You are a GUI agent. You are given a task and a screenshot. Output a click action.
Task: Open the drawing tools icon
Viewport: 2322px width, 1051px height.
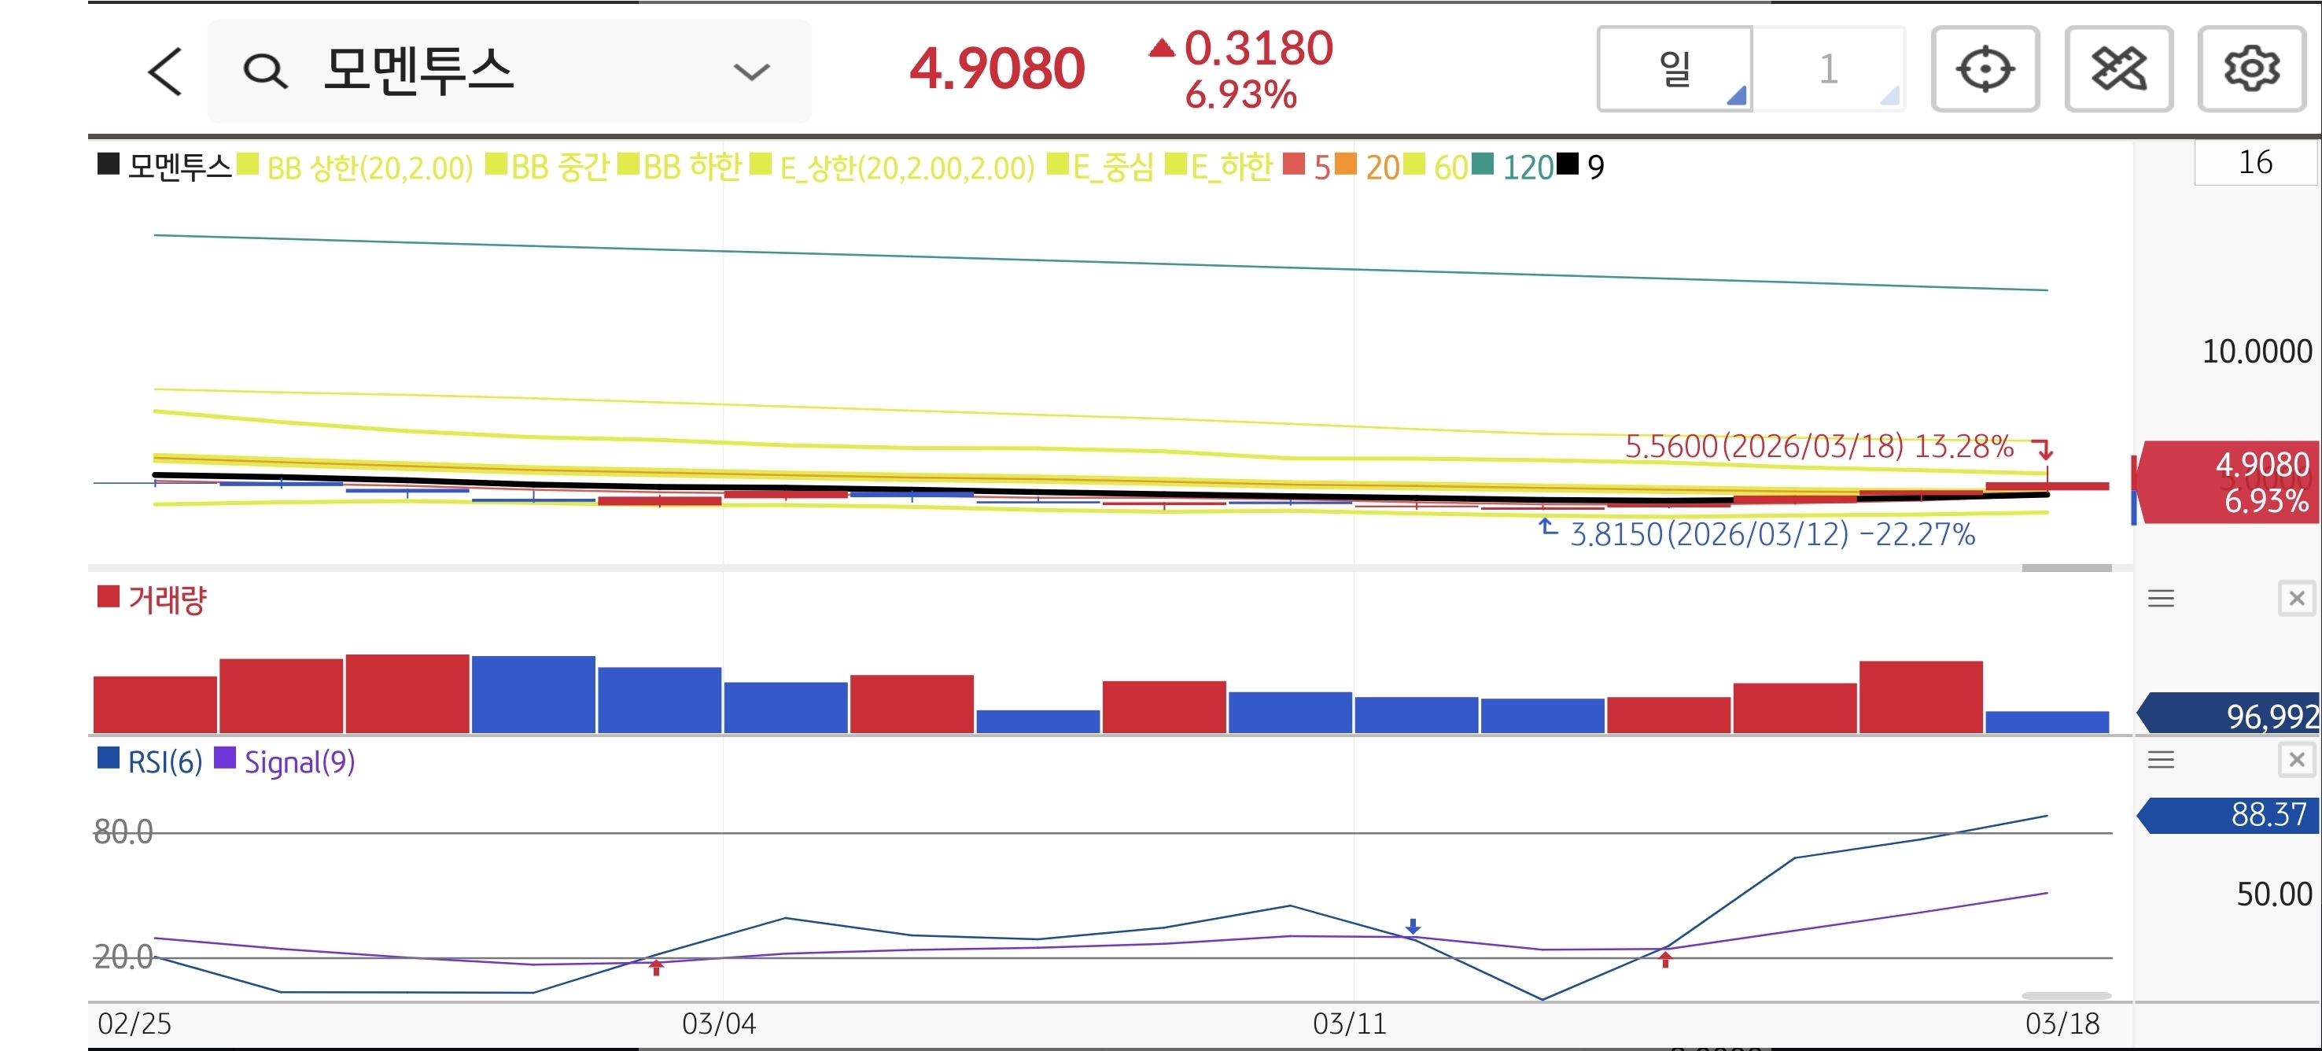coord(2117,69)
